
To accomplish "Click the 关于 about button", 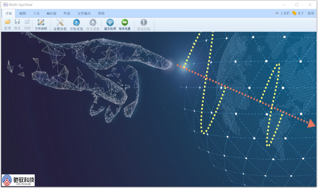I will pyautogui.click(x=298, y=13).
